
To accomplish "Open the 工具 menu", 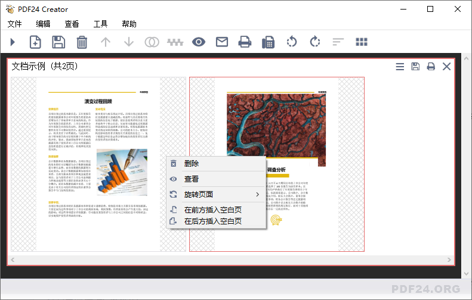I will (100, 24).
